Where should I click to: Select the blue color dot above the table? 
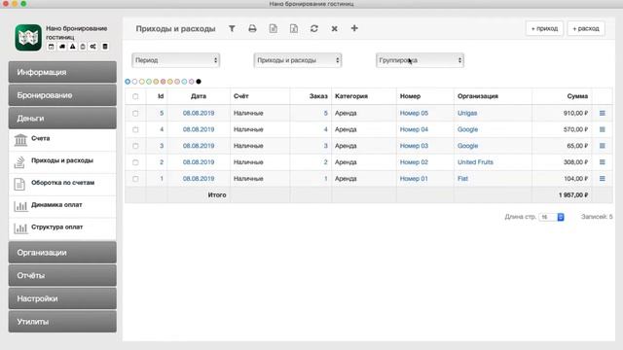(x=128, y=82)
